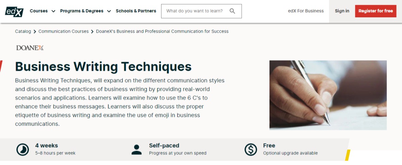The width and height of the screenshot is (402, 165).
Task: Click the Register for free button
Action: coord(375,11)
